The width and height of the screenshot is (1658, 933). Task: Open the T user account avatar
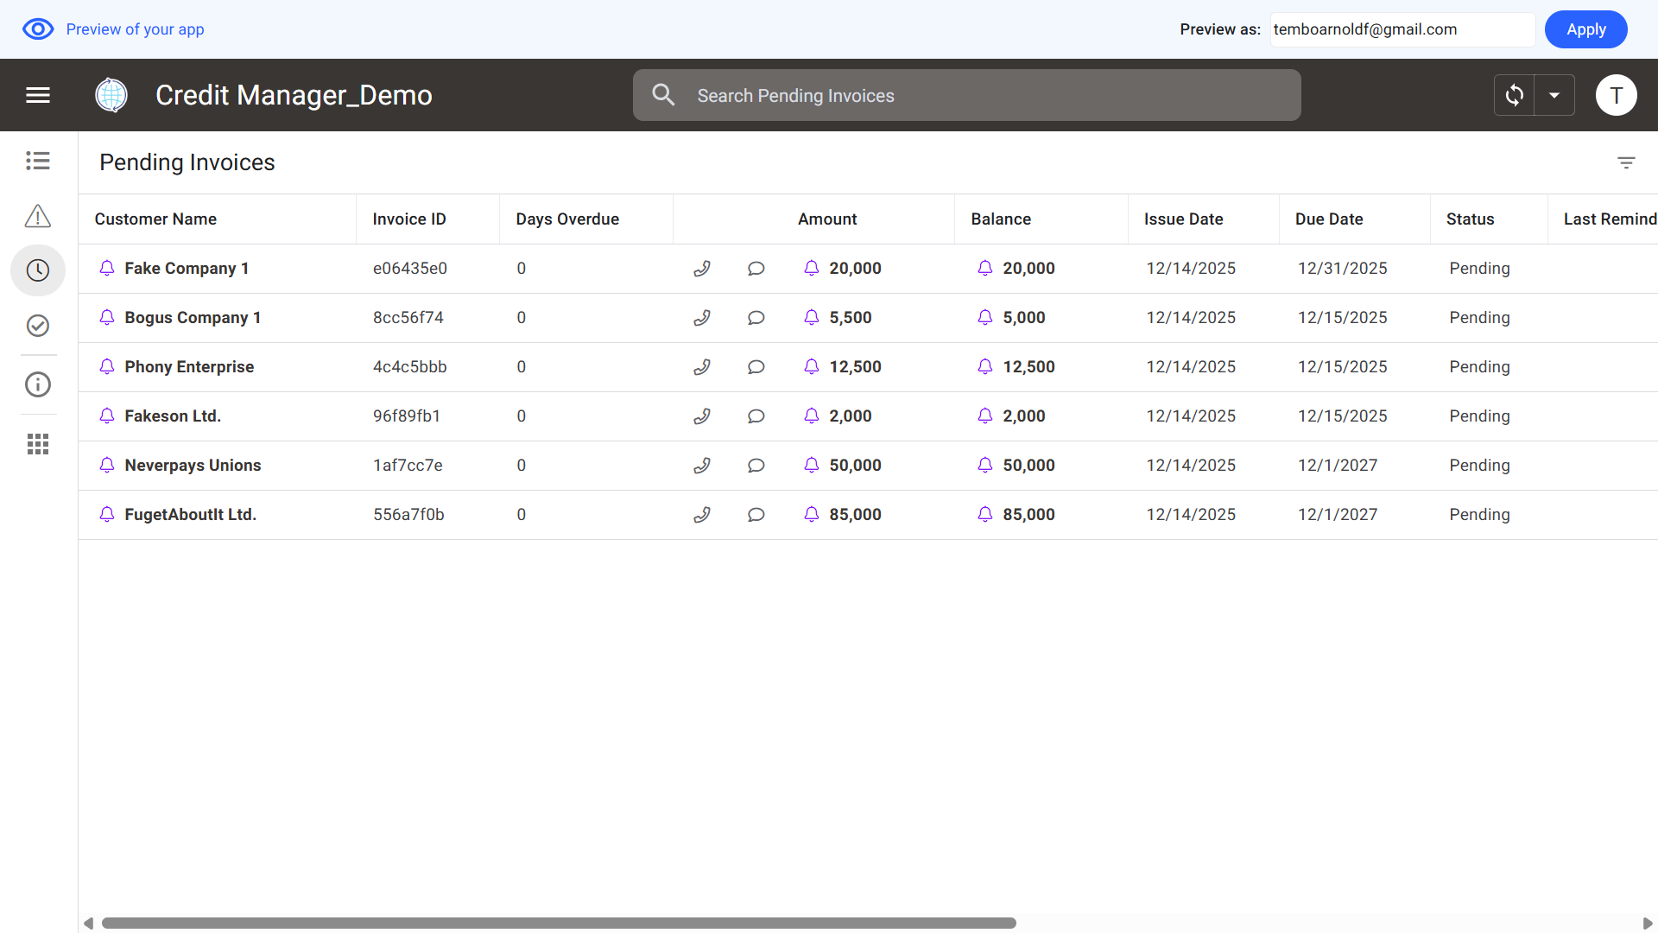(1616, 95)
